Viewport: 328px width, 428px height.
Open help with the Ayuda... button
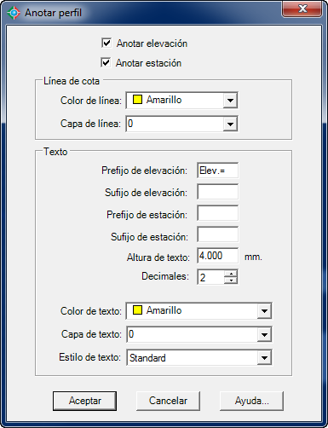(x=251, y=401)
